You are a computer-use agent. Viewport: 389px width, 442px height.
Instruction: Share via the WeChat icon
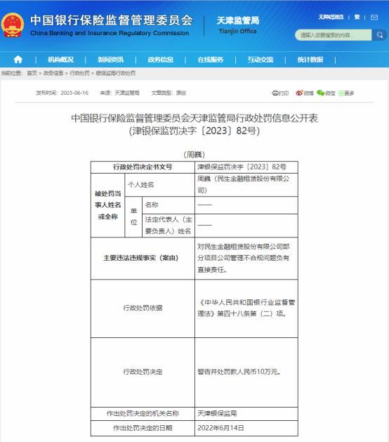[321, 93]
